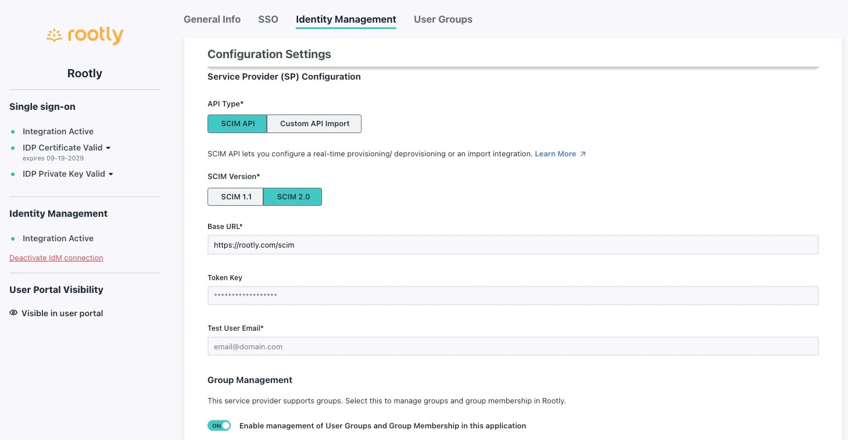Click the green status dot beside IDP Private Key Valid
Image resolution: width=848 pixels, height=440 pixels.
(x=13, y=174)
